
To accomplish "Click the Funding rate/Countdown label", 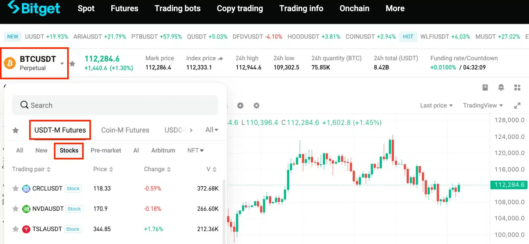I will click(x=464, y=58).
